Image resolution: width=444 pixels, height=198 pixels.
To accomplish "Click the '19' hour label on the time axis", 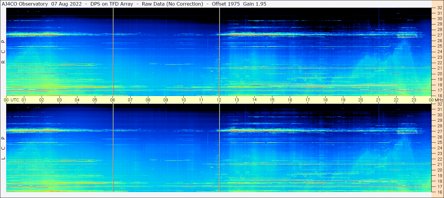I will [343, 100].
